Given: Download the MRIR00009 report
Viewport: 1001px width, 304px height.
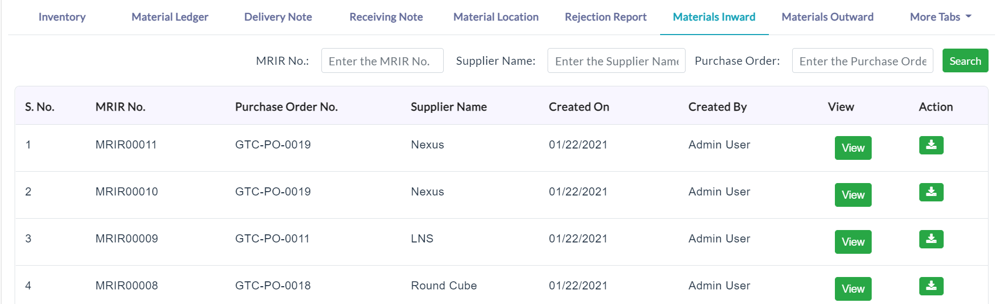Looking at the screenshot, I should pyautogui.click(x=931, y=239).
